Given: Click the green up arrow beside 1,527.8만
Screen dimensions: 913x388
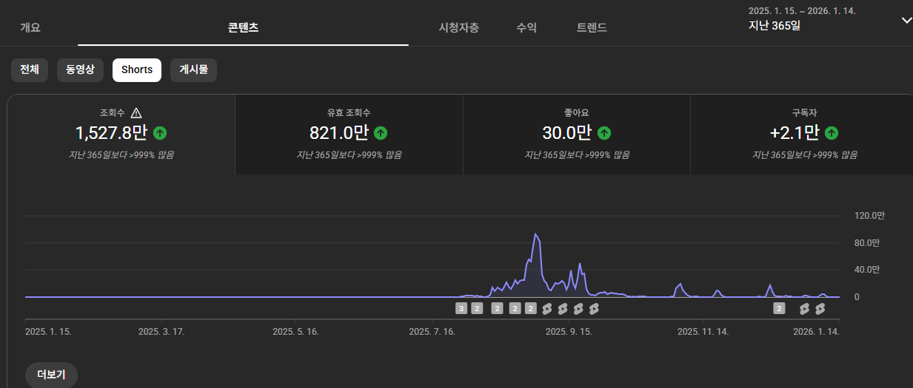Looking at the screenshot, I should tap(160, 133).
